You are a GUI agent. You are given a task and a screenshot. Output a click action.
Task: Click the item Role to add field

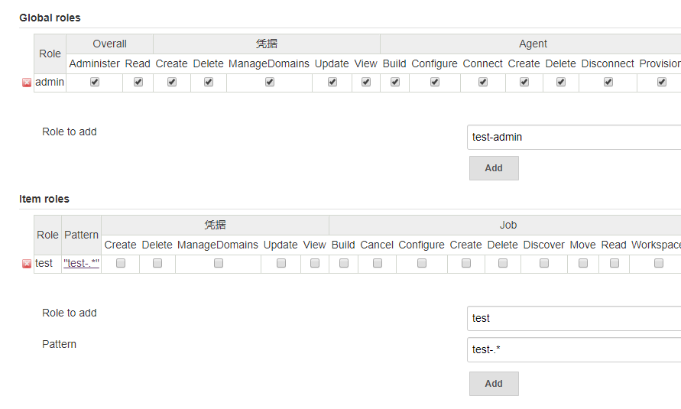pyautogui.click(x=573, y=319)
